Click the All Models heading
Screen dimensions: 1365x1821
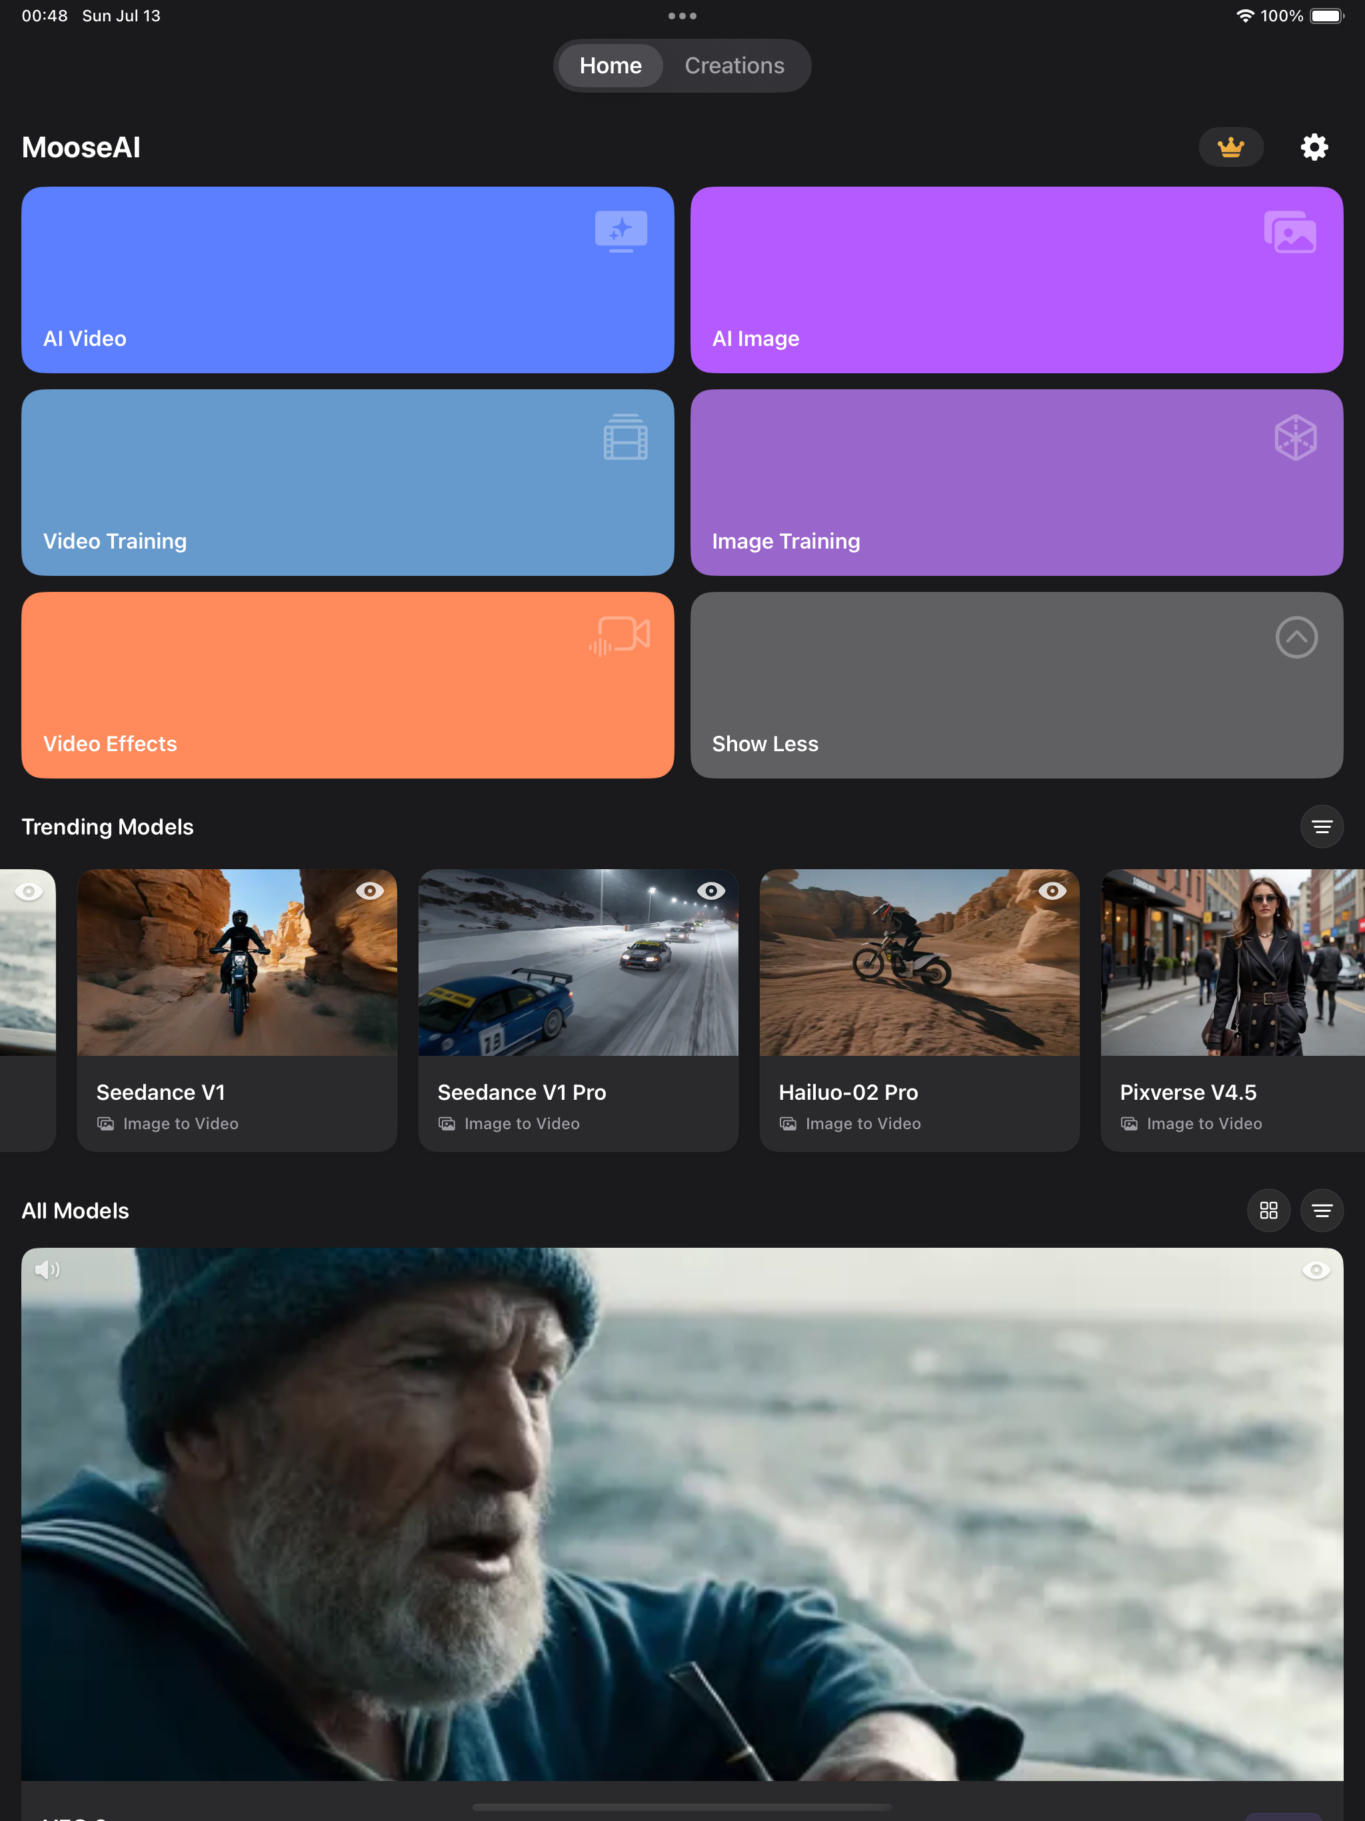click(x=75, y=1210)
